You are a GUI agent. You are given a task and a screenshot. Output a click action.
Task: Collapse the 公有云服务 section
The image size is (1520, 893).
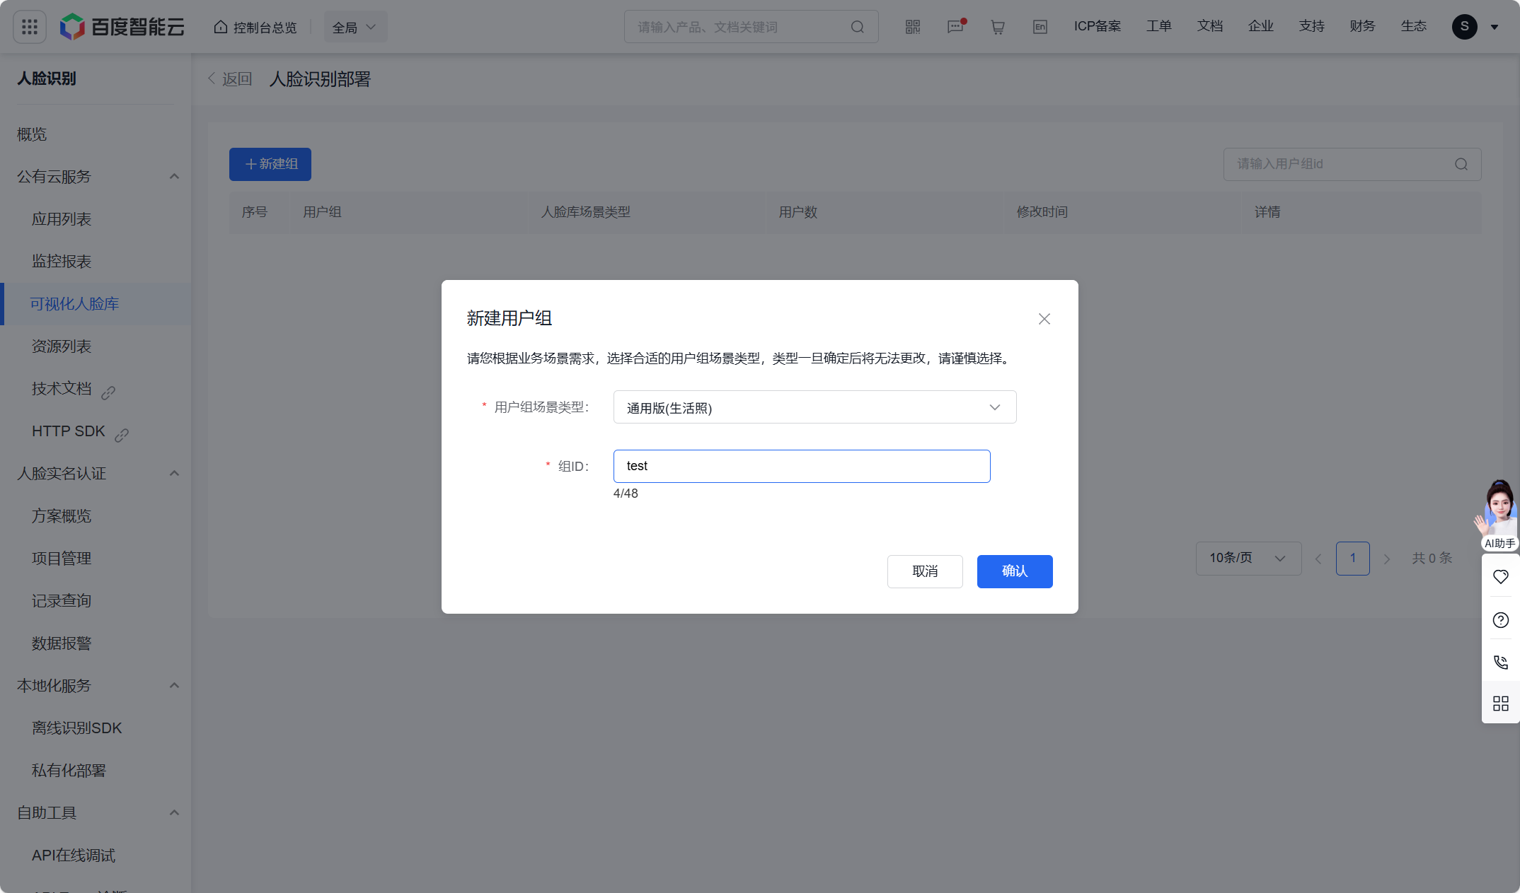[174, 176]
